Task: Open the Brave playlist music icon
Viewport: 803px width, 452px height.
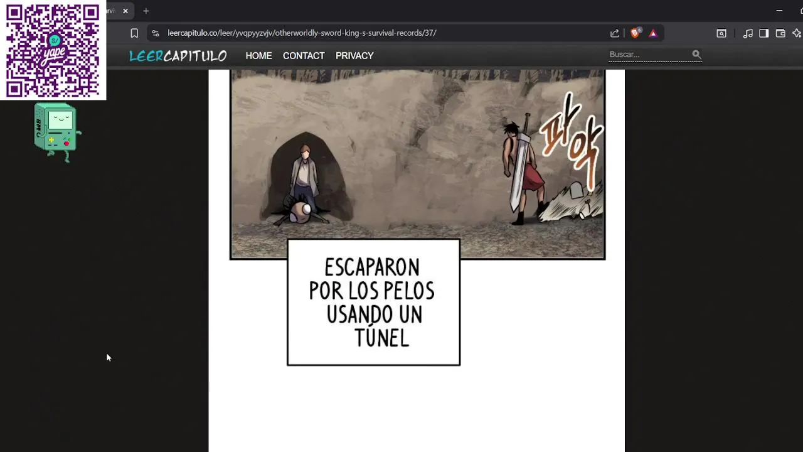Action: 748,33
